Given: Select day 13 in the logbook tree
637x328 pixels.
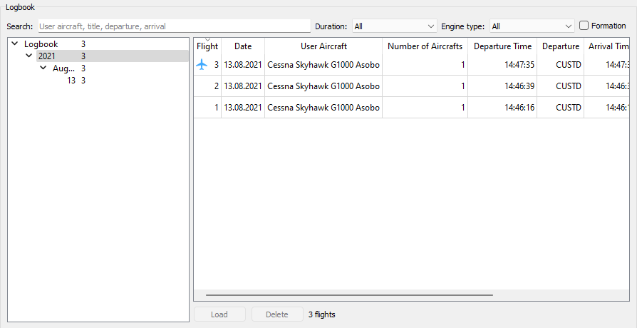Looking at the screenshot, I should (71, 81).
